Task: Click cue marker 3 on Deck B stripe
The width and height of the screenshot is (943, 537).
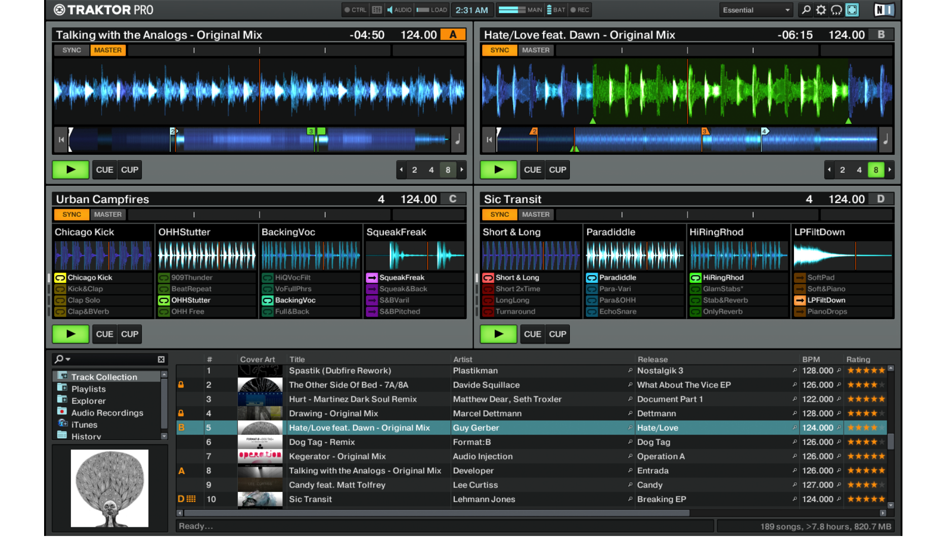Action: pos(705,131)
